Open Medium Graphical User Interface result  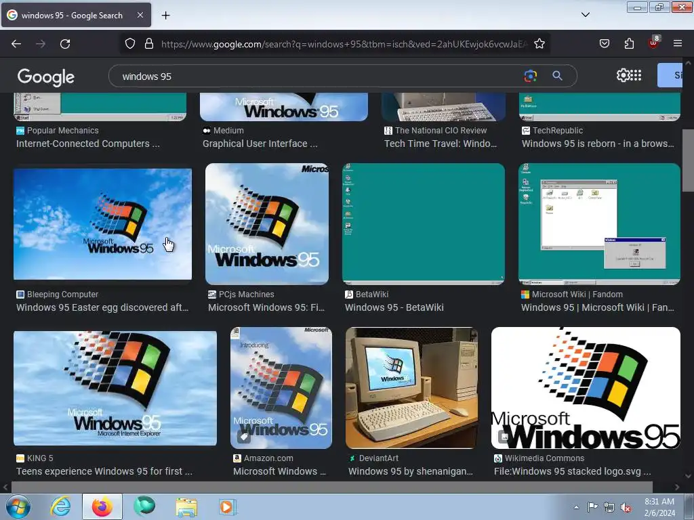[260, 144]
